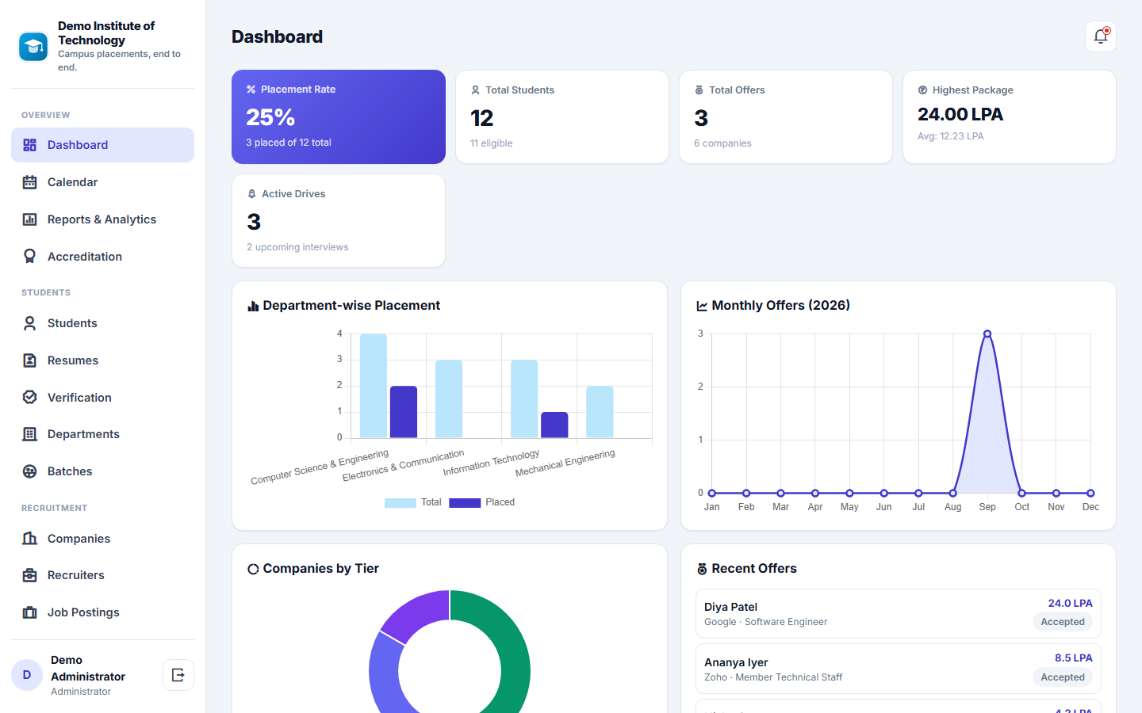
Task: Click Accepted badge on Diya Patel's offer
Action: click(1063, 622)
